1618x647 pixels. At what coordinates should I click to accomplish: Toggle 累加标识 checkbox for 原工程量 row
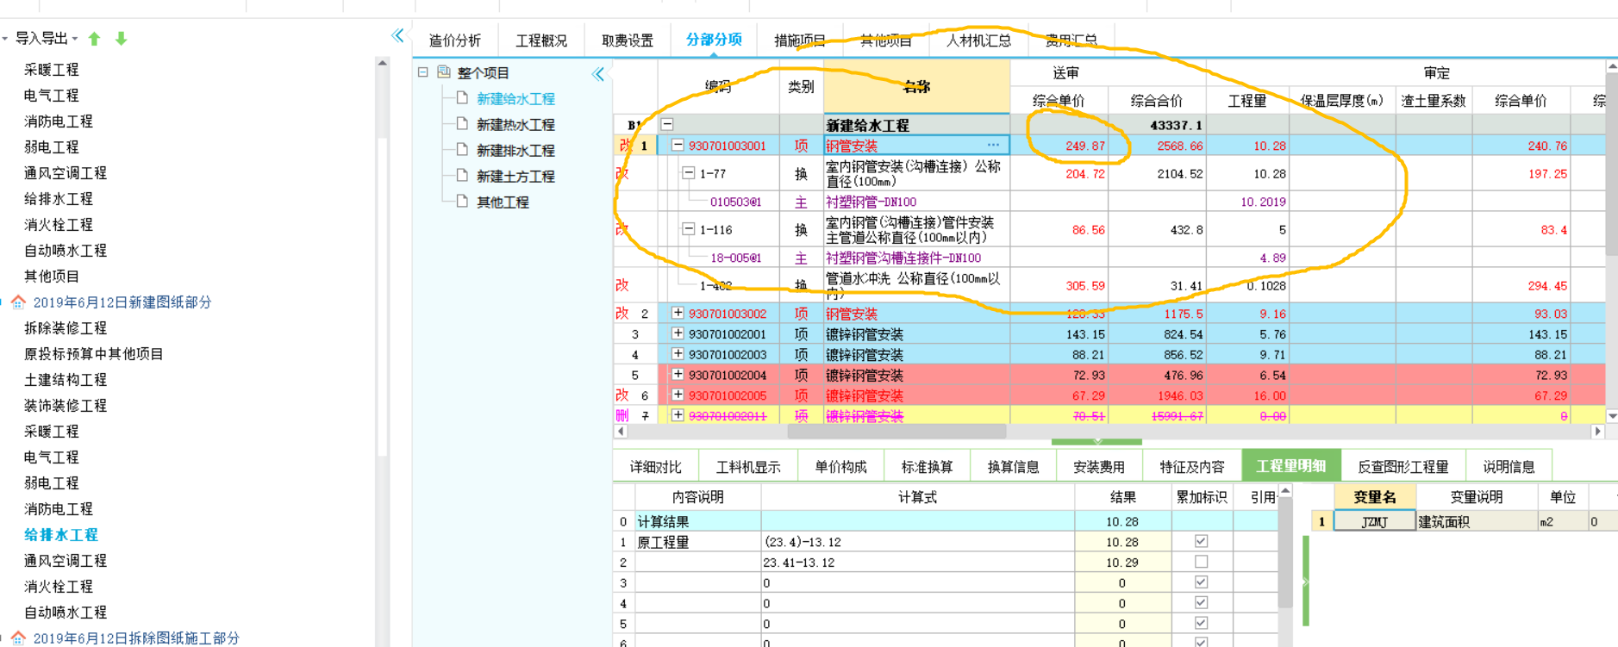(1202, 541)
